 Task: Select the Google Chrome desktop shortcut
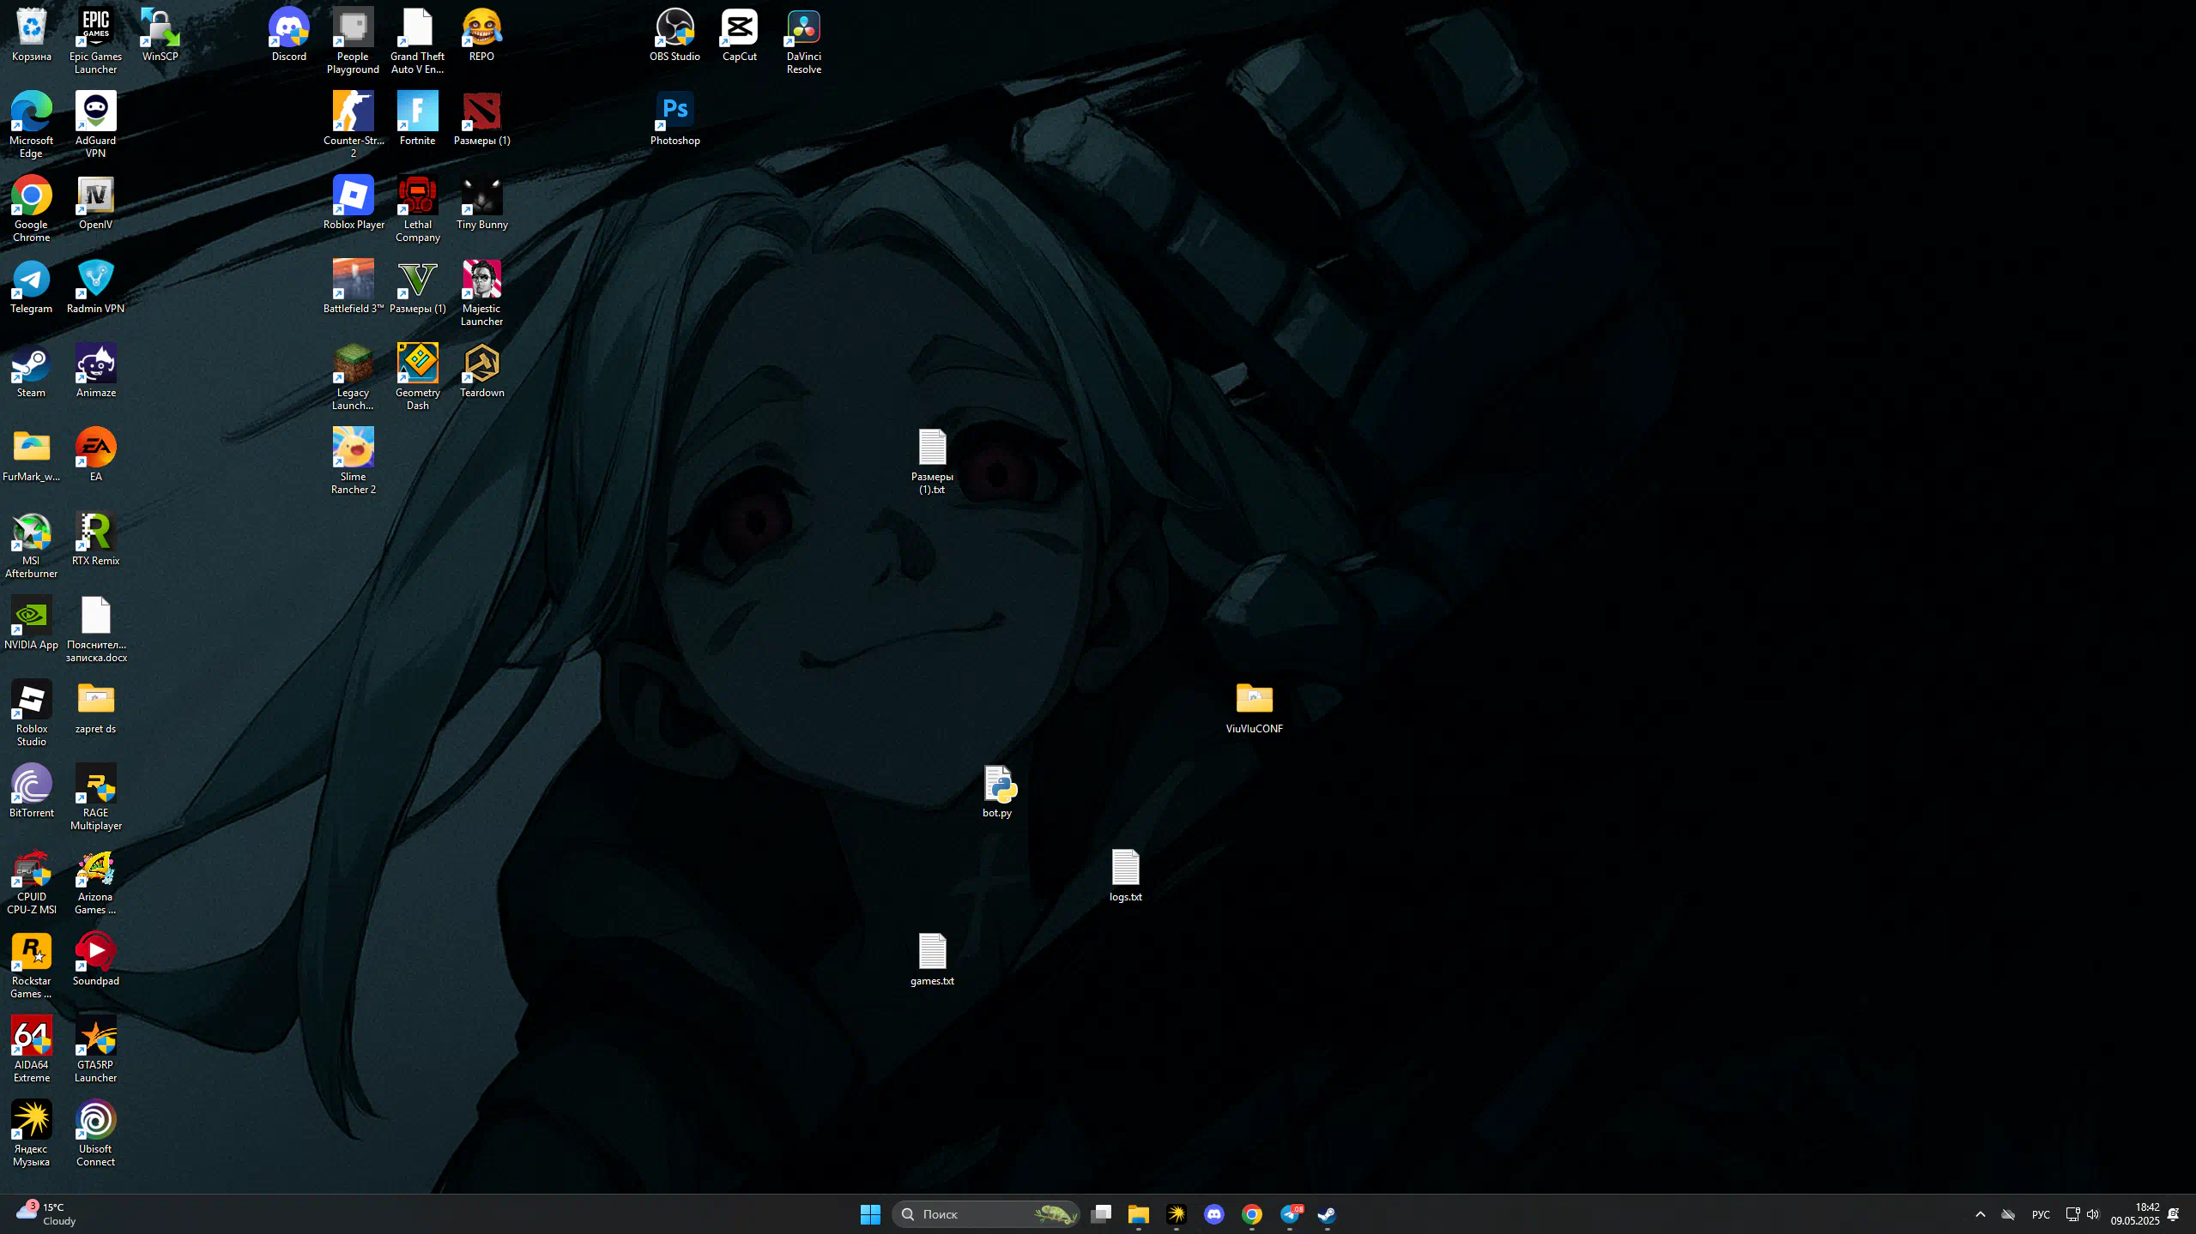pyautogui.click(x=32, y=208)
